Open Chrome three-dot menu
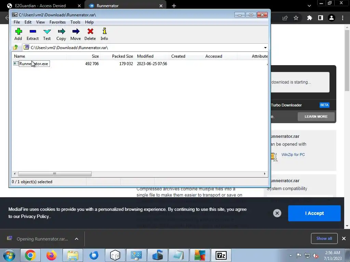Image resolution: width=350 pixels, height=262 pixels. click(x=342, y=18)
